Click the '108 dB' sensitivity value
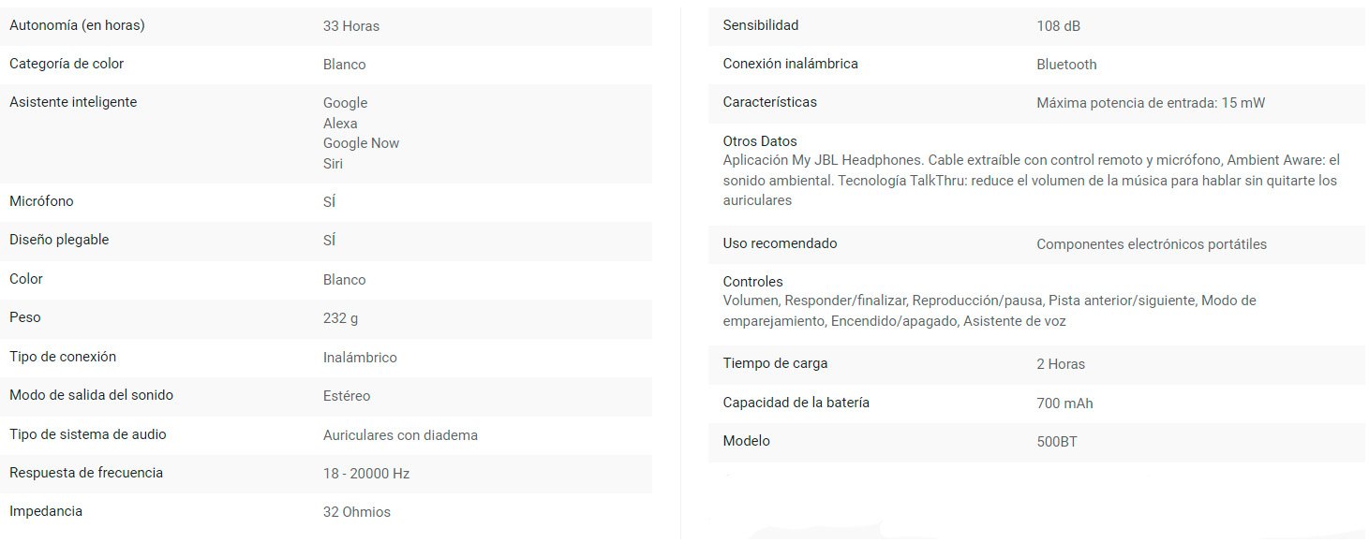The width and height of the screenshot is (1369, 543). 1058,26
